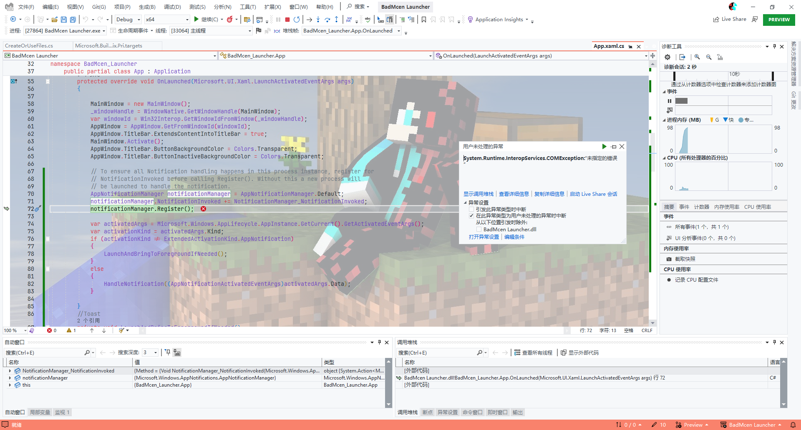The image size is (801, 430).
Task: Switch to the CreateOrUseFiles.cs tab
Action: [29, 46]
